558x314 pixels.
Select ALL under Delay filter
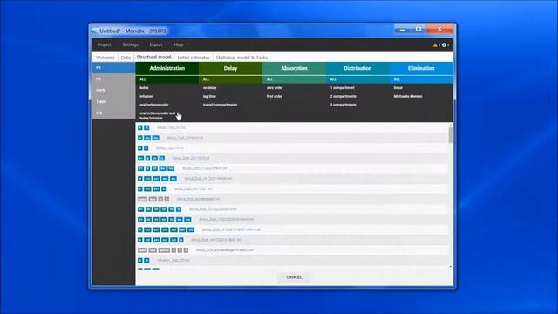230,79
